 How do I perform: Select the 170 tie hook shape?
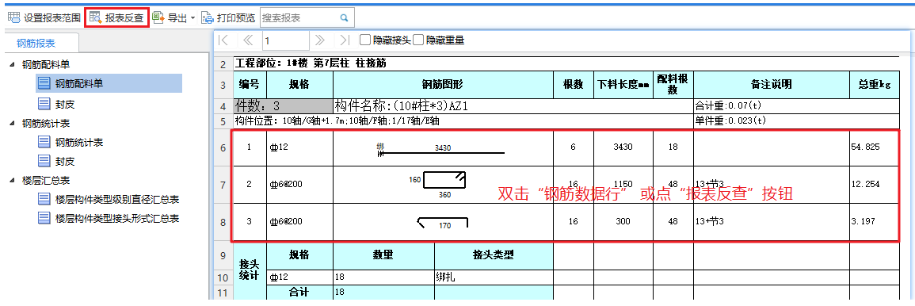point(443,223)
